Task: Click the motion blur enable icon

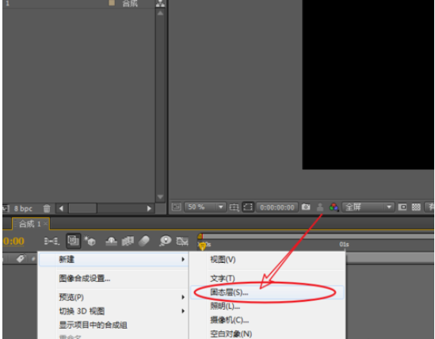Action: pos(144,241)
